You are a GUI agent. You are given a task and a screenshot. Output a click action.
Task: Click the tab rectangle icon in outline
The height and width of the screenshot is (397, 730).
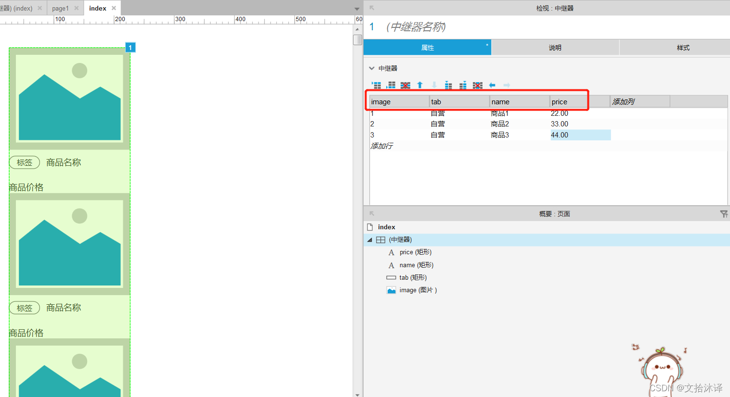(x=391, y=278)
